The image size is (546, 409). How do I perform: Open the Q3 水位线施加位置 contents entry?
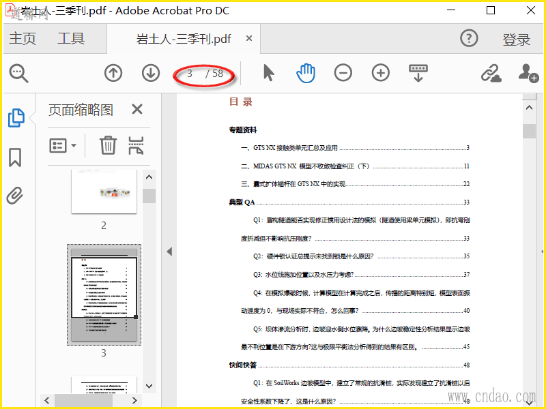point(362,275)
